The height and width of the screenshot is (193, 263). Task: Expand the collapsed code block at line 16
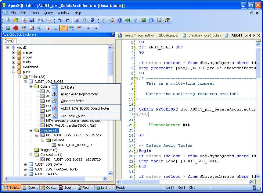136,115
